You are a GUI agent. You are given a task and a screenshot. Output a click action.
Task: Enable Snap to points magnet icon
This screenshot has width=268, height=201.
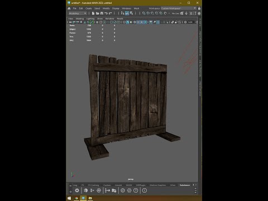pos(152,13)
